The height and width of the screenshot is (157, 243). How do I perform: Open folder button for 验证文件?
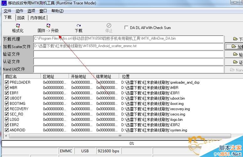coord(234,54)
